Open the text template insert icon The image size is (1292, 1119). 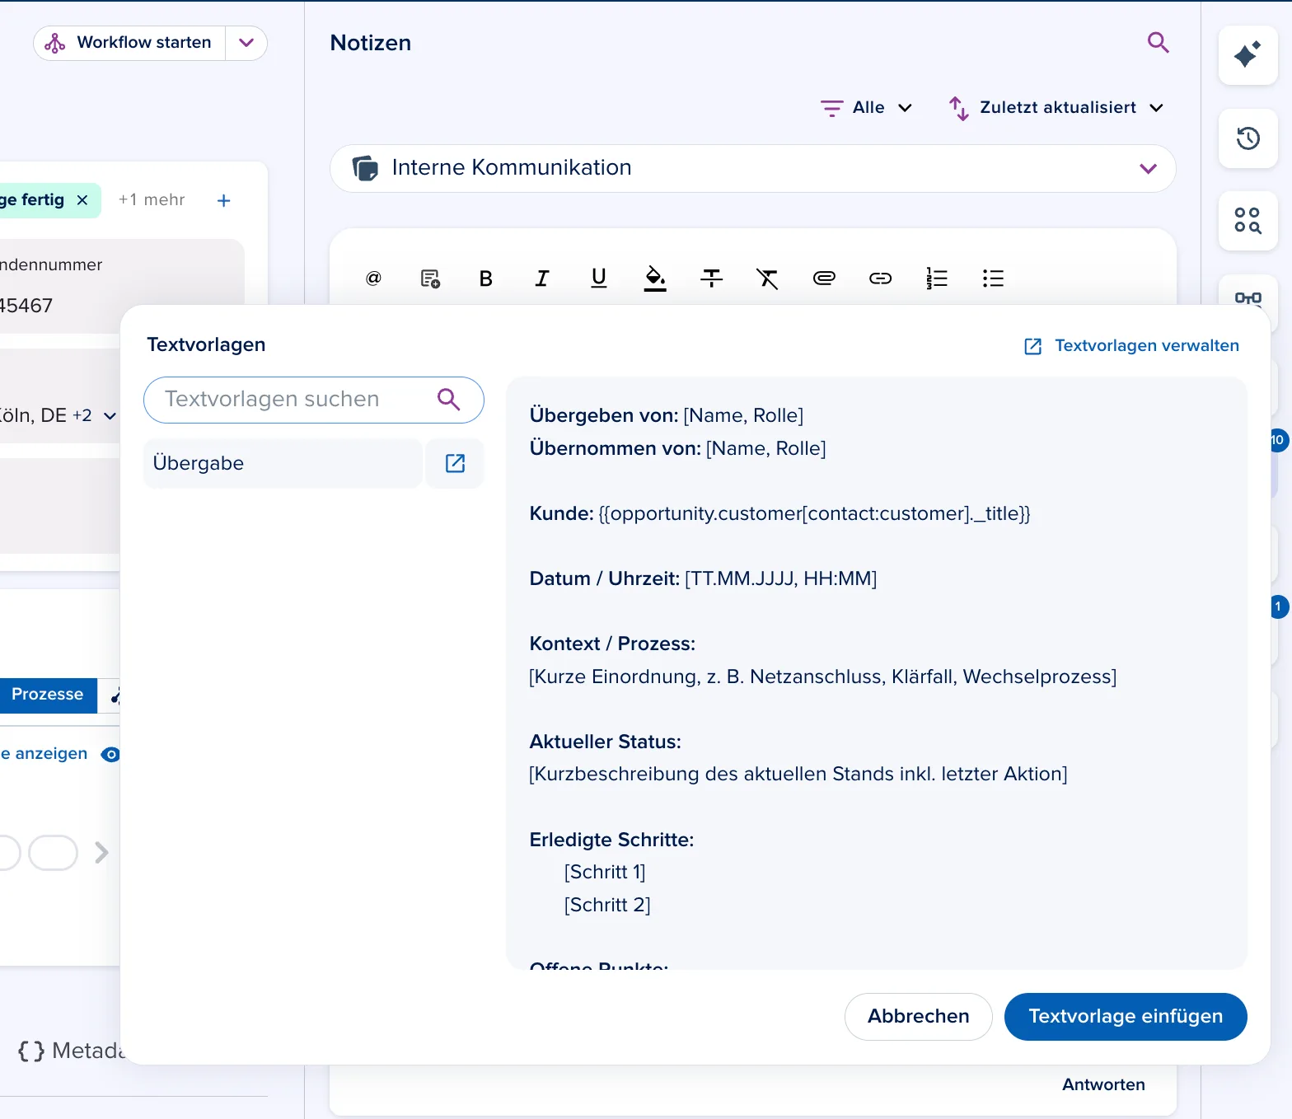pyautogui.click(x=430, y=279)
